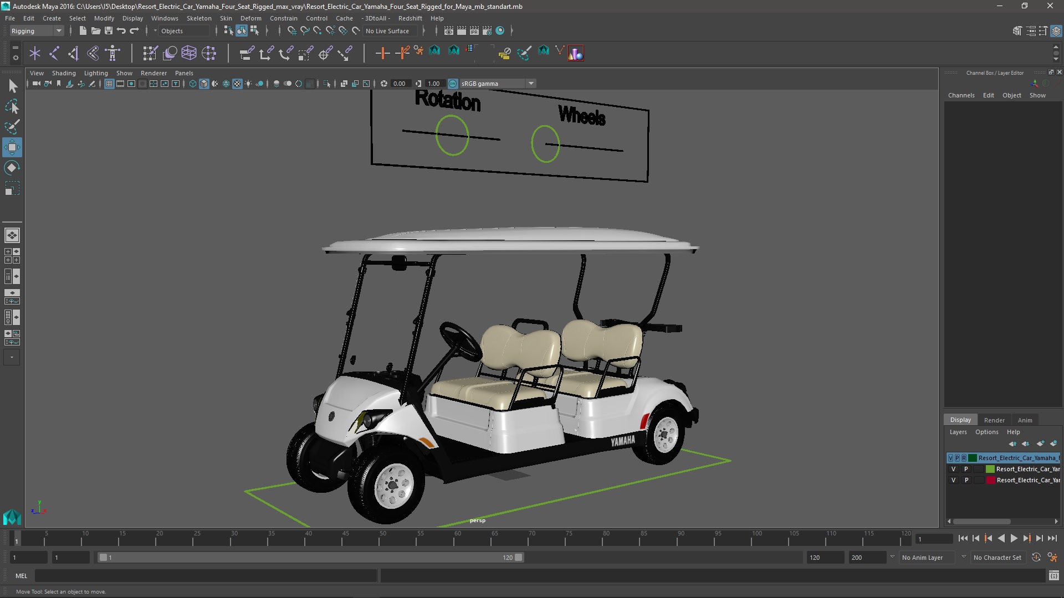The height and width of the screenshot is (598, 1064).
Task: Open the Constrain menu
Action: [283, 18]
